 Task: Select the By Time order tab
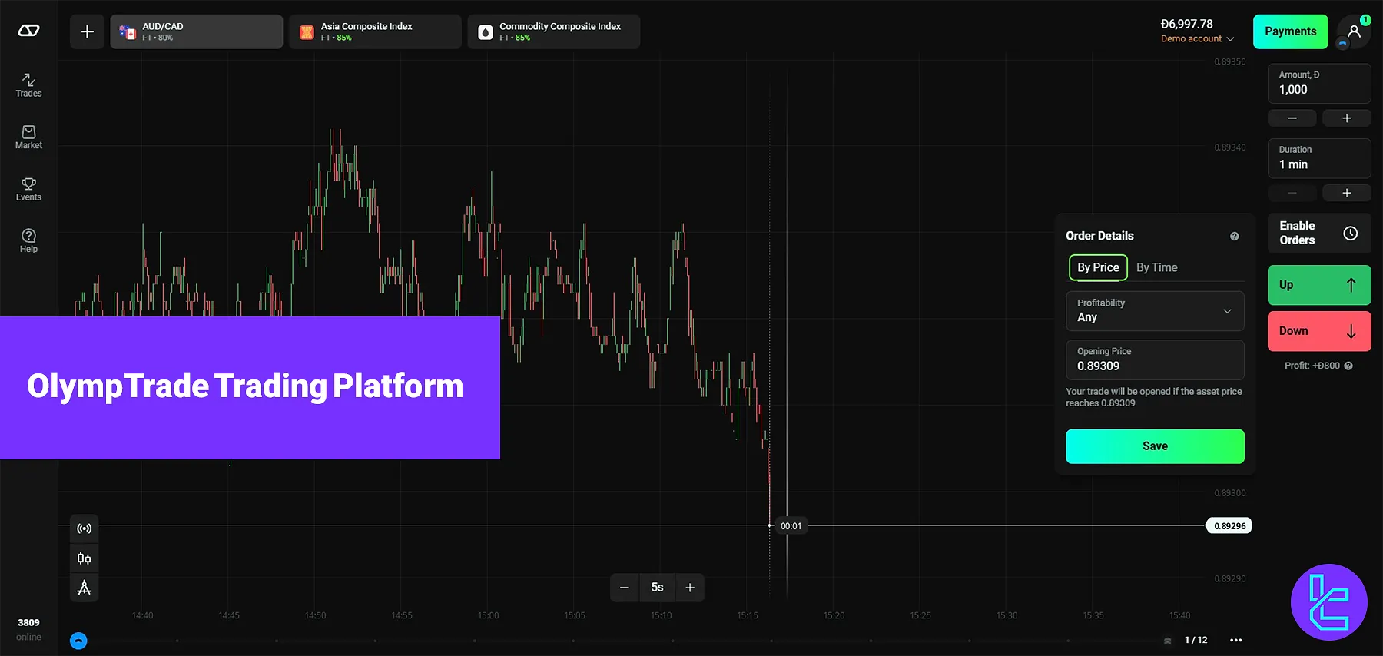coord(1156,267)
